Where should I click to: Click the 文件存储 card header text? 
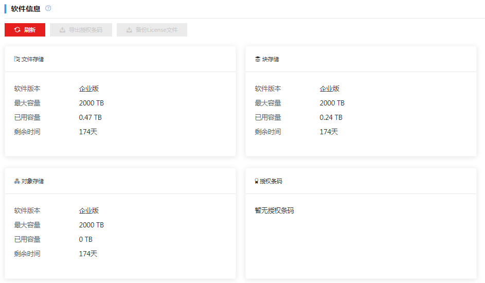tap(32, 59)
